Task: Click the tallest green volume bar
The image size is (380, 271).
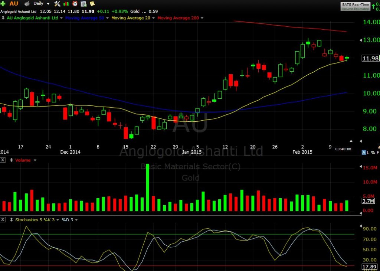Action: point(148,187)
